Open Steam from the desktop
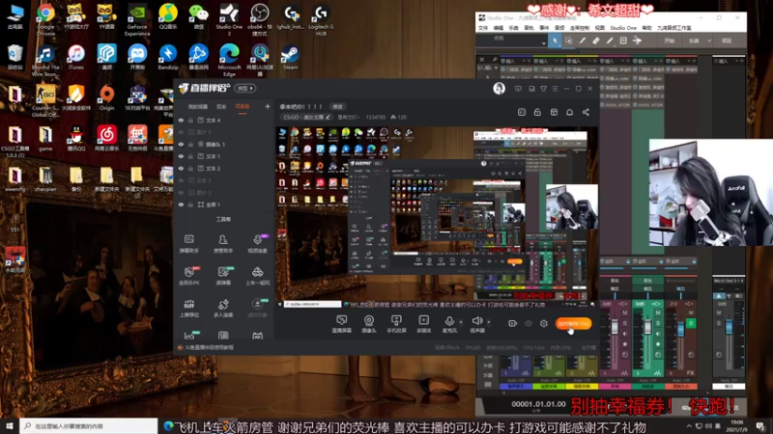Screen dimensions: 773x434 (290, 57)
